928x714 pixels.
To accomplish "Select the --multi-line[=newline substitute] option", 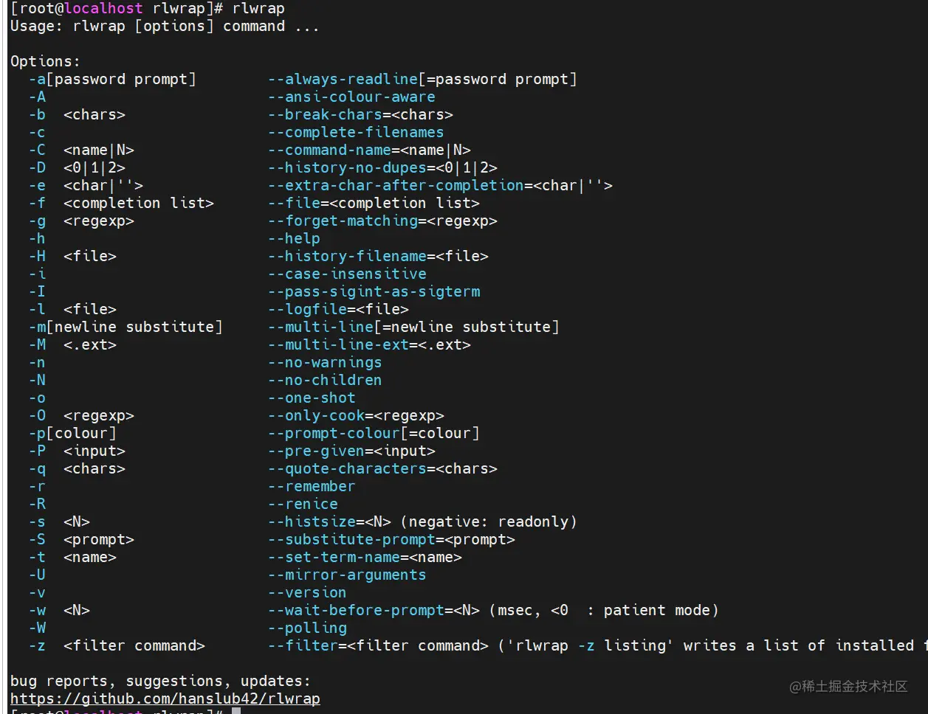I will (x=413, y=327).
